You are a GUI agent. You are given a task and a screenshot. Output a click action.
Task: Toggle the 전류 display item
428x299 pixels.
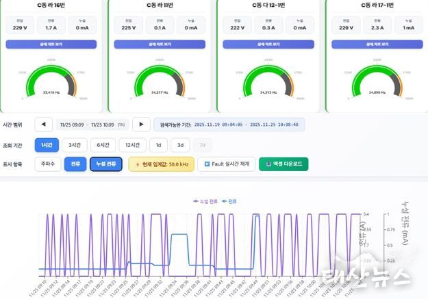75,164
